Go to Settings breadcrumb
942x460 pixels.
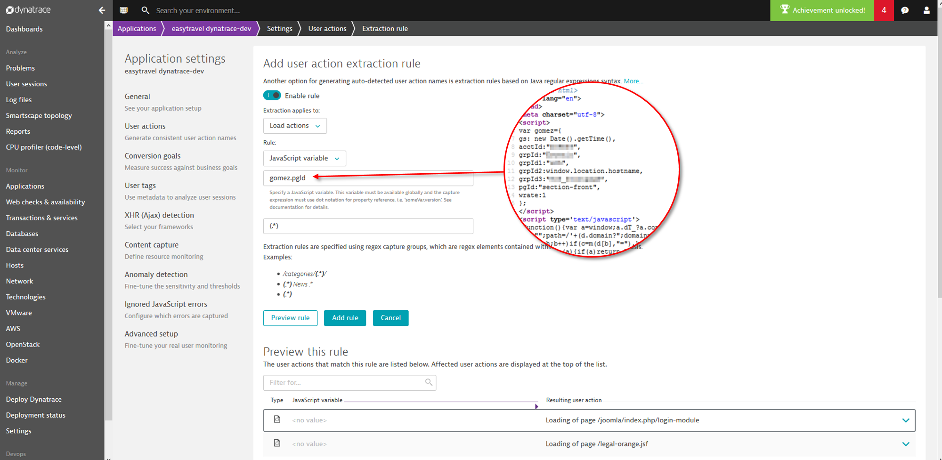[x=279, y=28]
